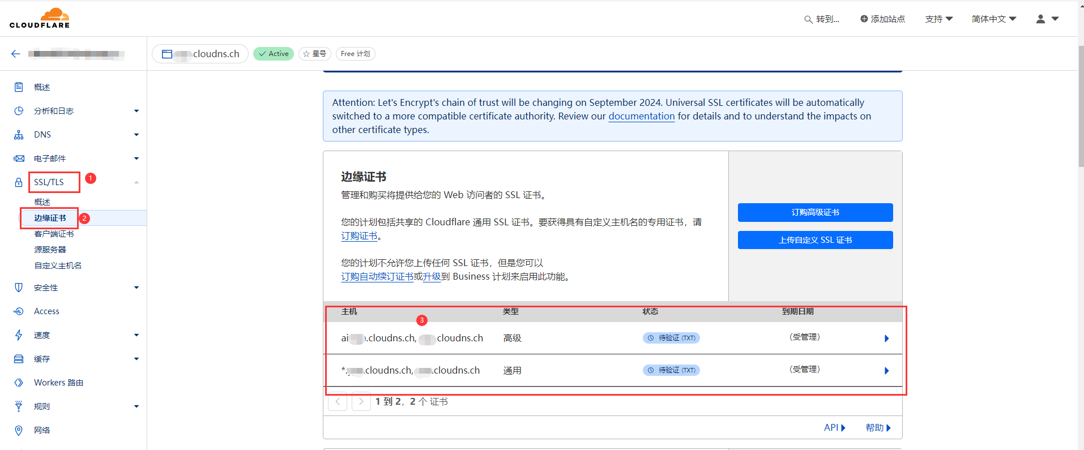Expand the 分析和日志 menu
The height and width of the screenshot is (450, 1084).
tap(136, 111)
